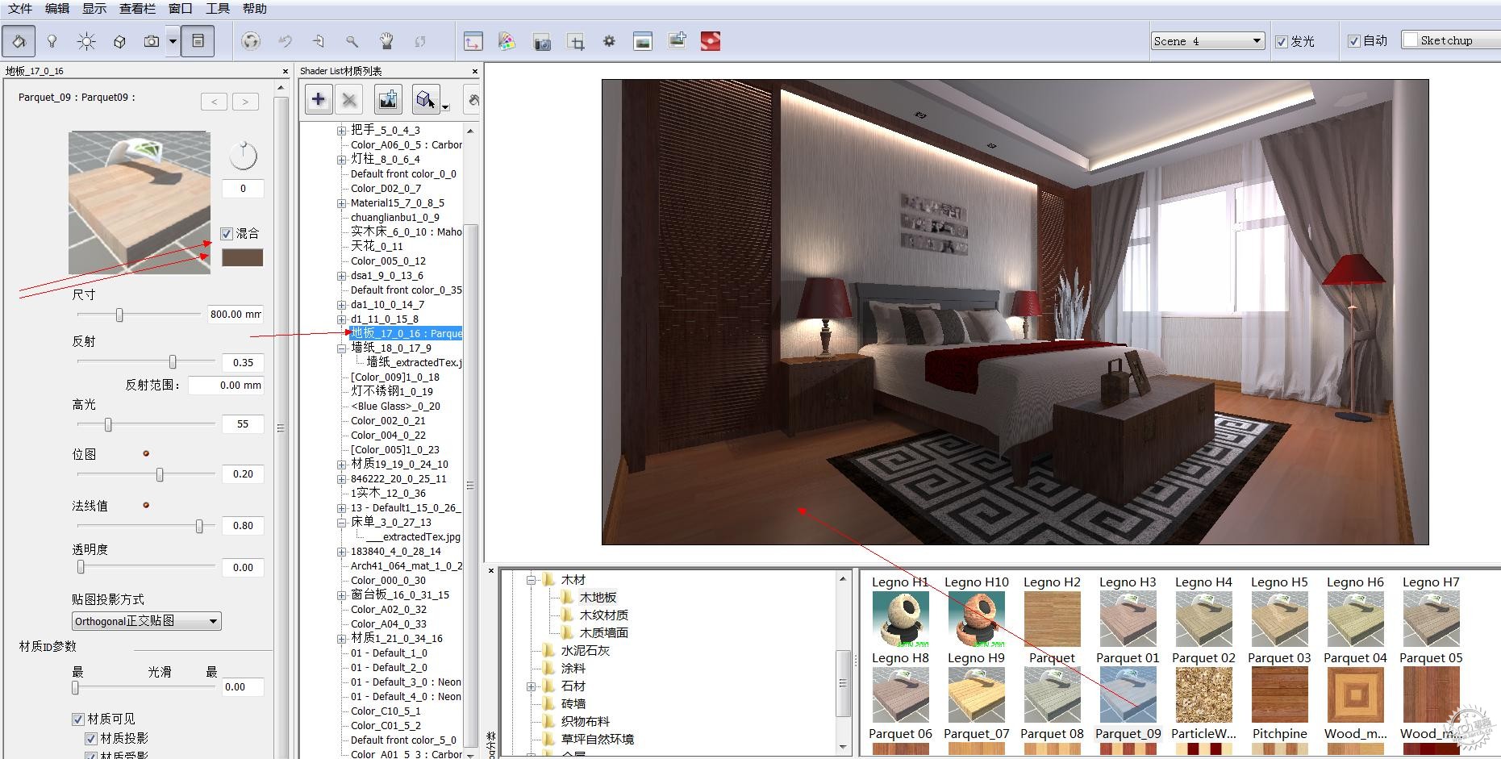
Task: Select the zoom magnifier tool
Action: coord(352,41)
